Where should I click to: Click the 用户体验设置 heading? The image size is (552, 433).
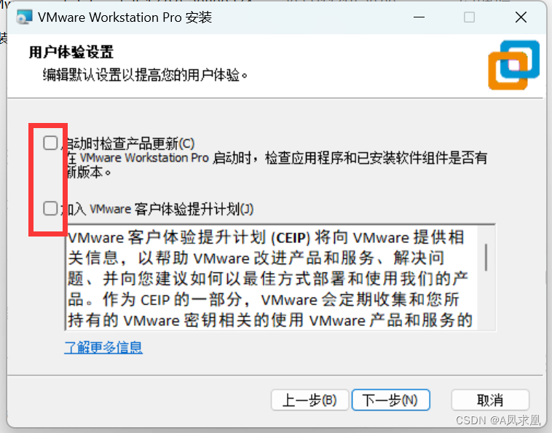[x=71, y=52]
